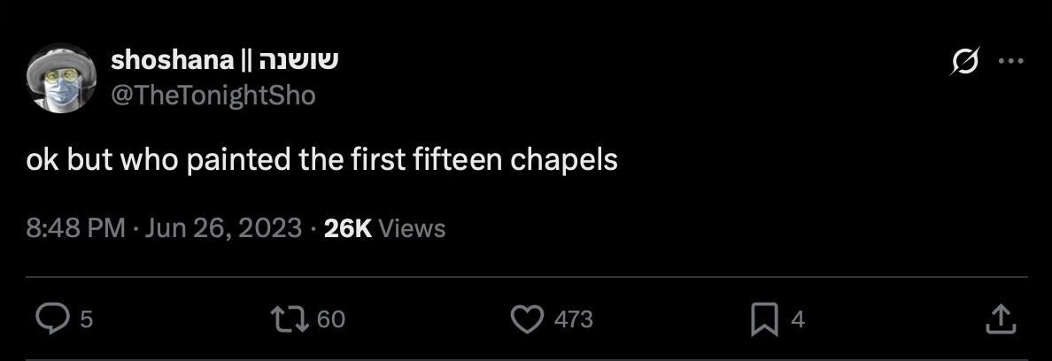
Task: Click the bookmark count number 4
Action: [798, 319]
